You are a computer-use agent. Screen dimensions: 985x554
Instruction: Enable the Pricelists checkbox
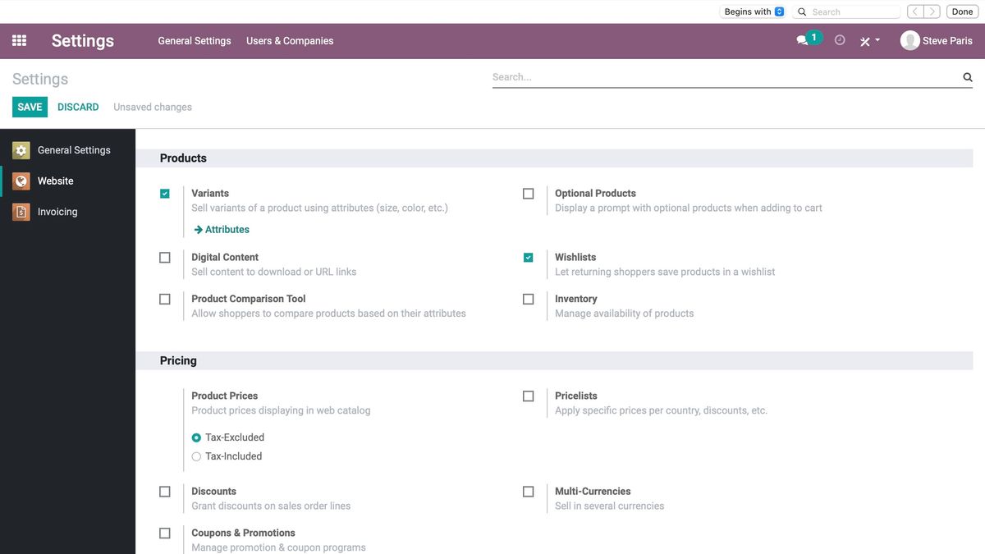click(x=528, y=396)
